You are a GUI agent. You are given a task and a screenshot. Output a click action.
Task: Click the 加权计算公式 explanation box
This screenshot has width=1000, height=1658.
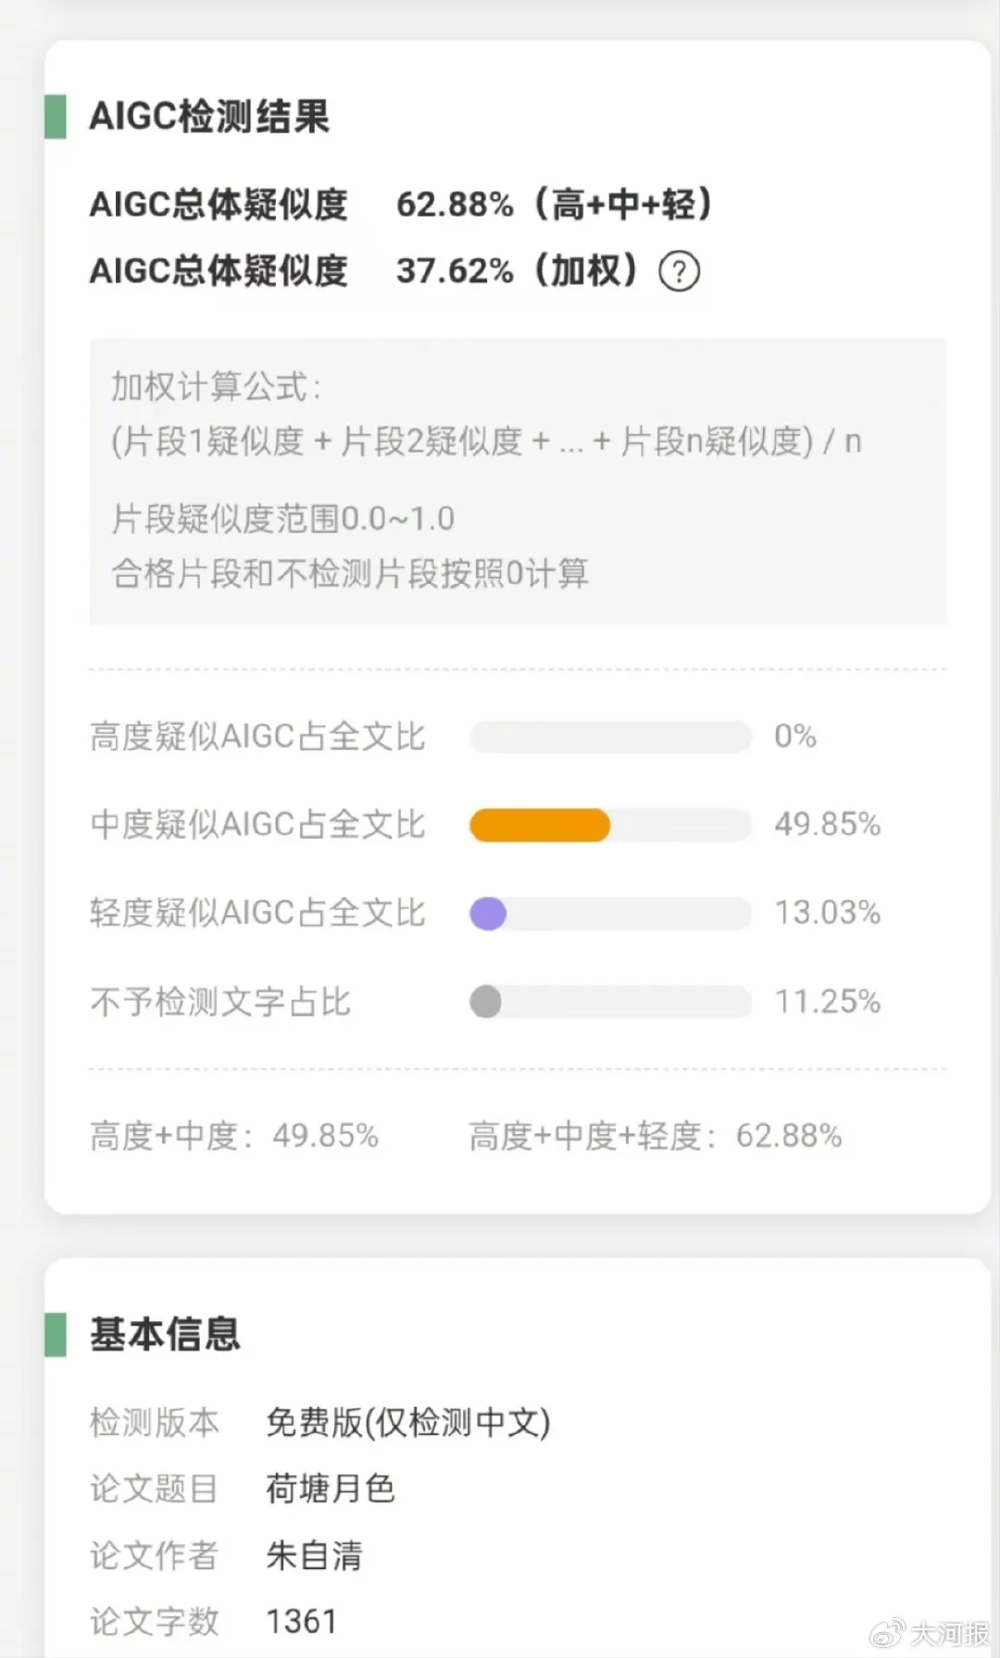tap(518, 480)
